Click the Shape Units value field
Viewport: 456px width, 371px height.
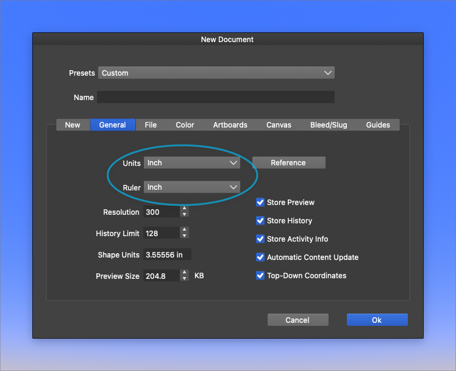pyautogui.click(x=167, y=255)
